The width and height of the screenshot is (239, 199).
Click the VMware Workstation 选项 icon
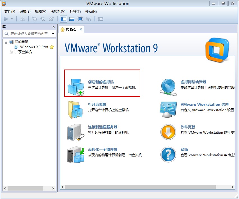168,109
